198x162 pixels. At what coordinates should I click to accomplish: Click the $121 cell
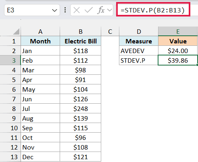point(80,157)
